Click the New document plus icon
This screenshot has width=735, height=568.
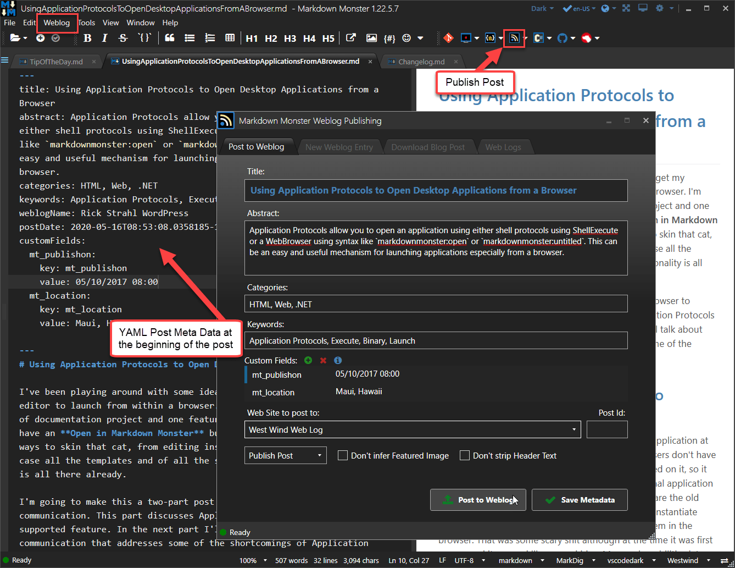tap(40, 38)
